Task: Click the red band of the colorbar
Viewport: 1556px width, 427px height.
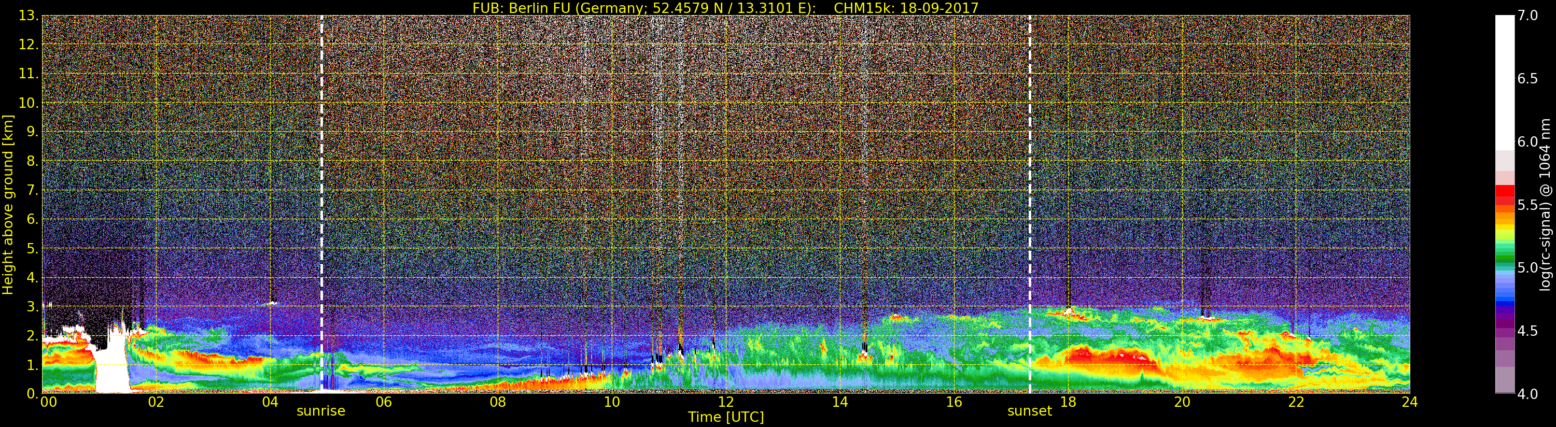Action: coord(1505,195)
